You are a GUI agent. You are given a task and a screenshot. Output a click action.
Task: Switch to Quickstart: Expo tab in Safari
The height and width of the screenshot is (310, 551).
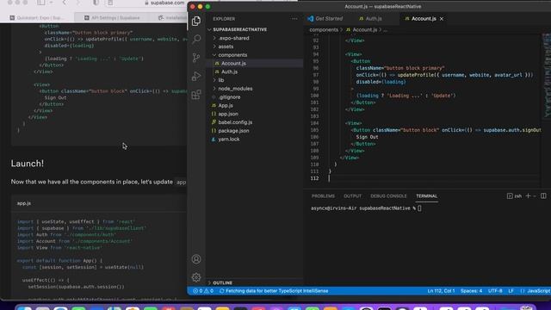point(38,17)
